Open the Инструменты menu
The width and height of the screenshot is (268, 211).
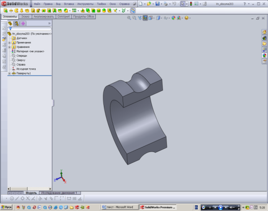(x=85, y=4)
